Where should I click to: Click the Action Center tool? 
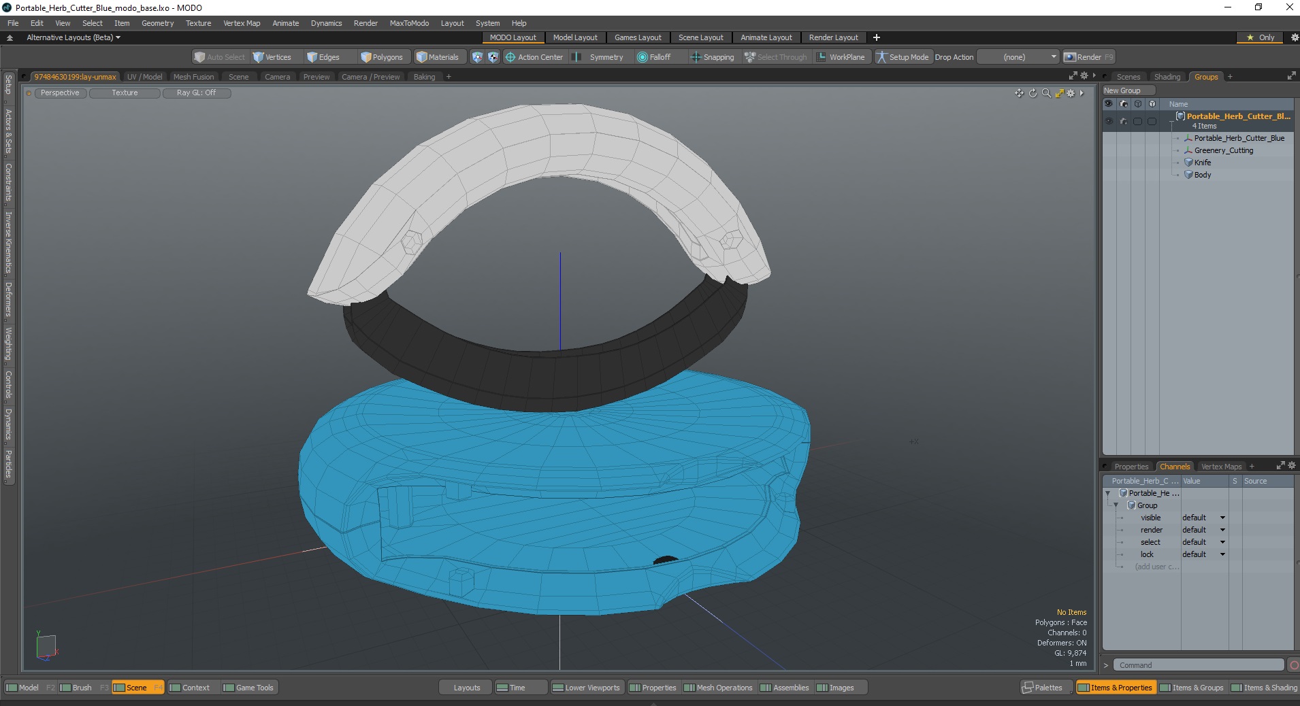(x=534, y=57)
